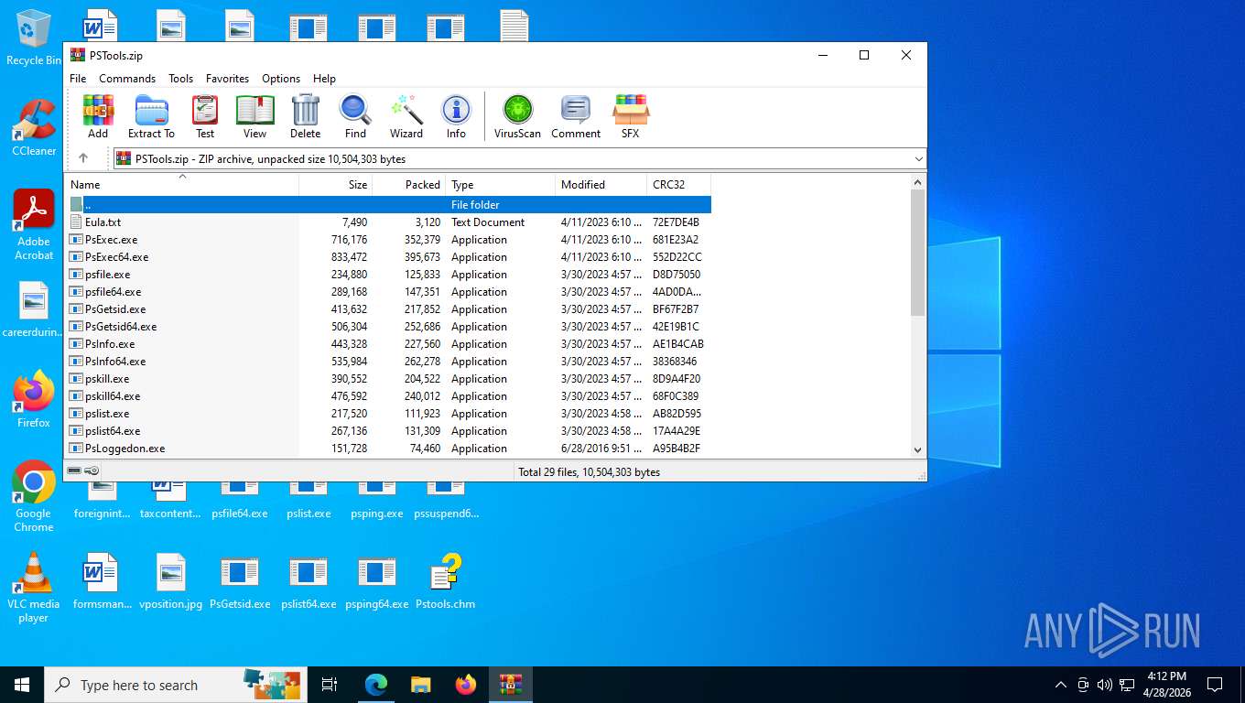This screenshot has height=703, width=1245.
Task: Open the Windows Start menu
Action: 22,685
